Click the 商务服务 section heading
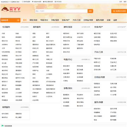Image resolution: width=127 pixels, height=127 pixels. coord(37,27)
